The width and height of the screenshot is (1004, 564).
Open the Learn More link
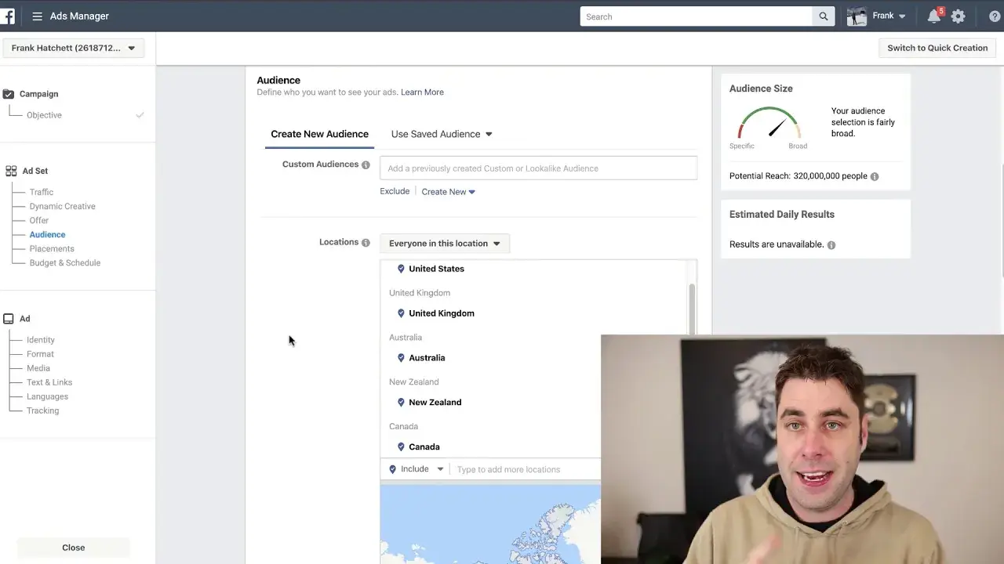pyautogui.click(x=422, y=92)
